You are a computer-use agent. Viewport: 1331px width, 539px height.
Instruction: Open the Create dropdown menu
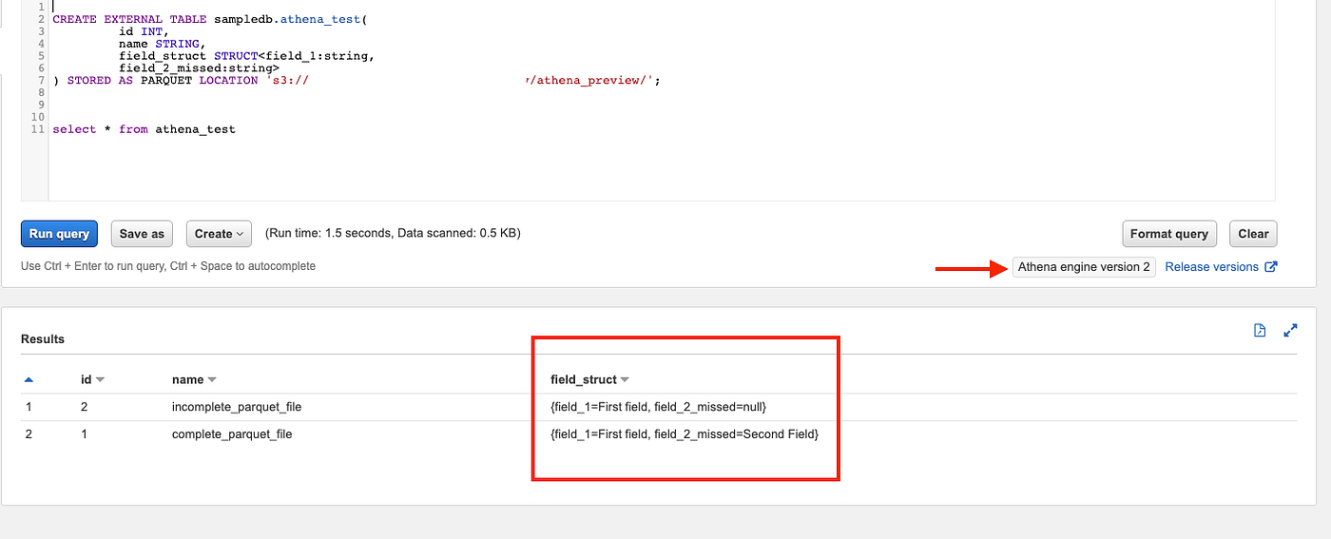[x=219, y=233]
